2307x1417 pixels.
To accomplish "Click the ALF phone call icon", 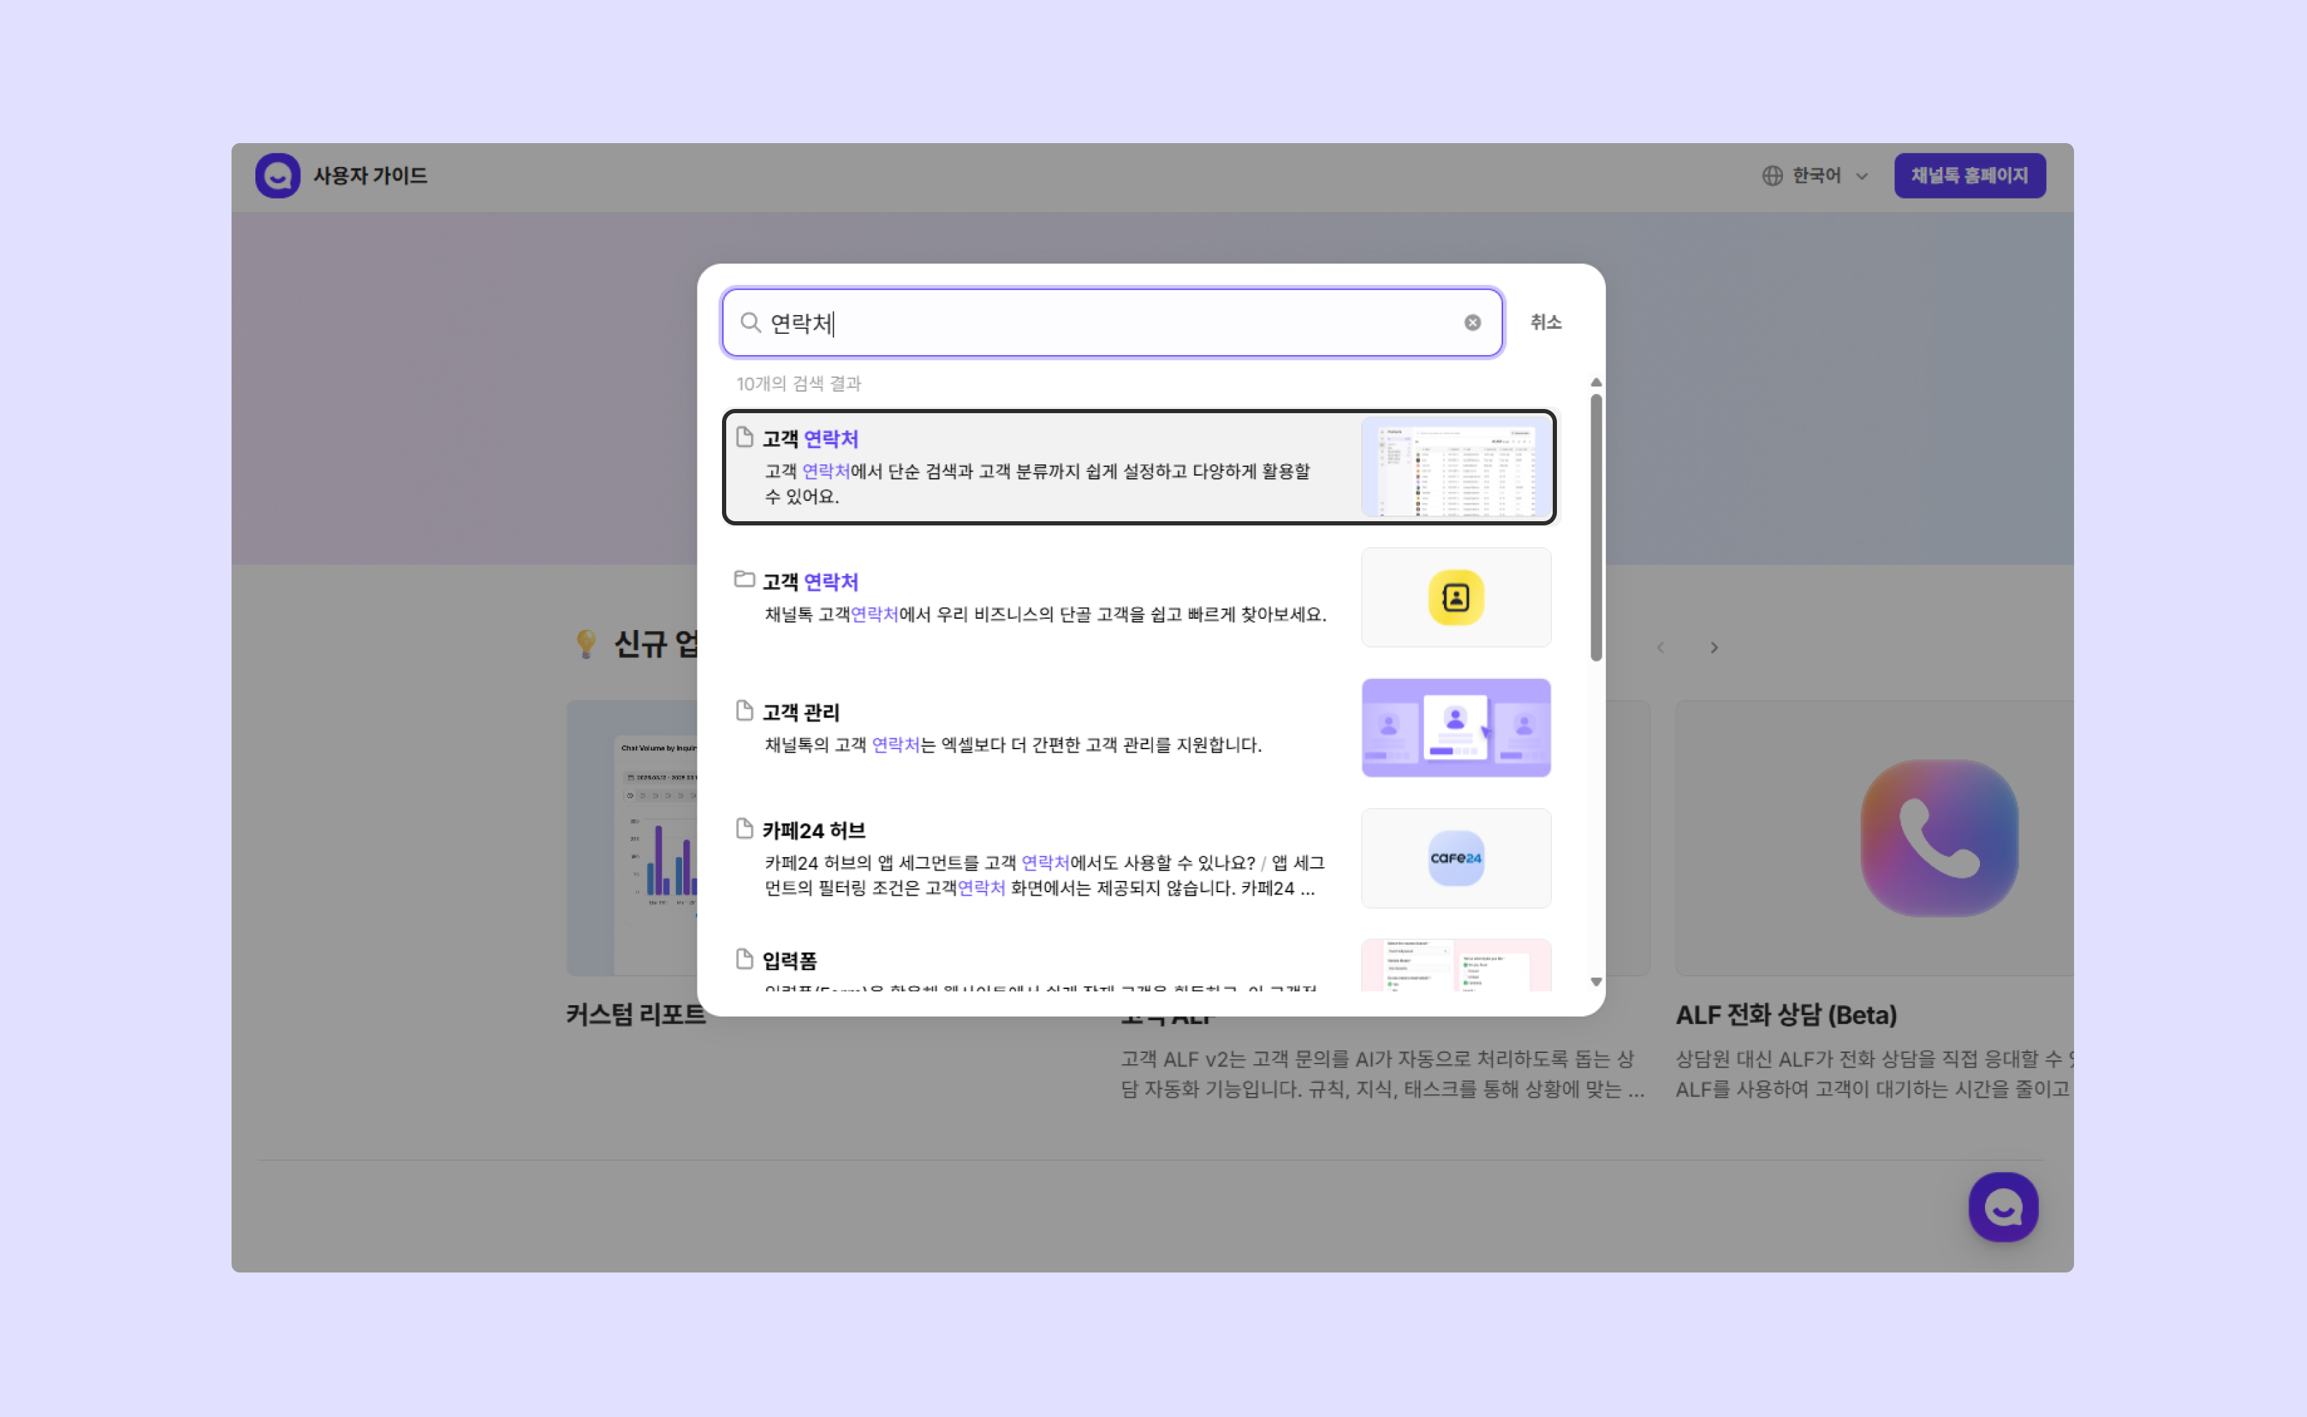I will coord(1938,838).
